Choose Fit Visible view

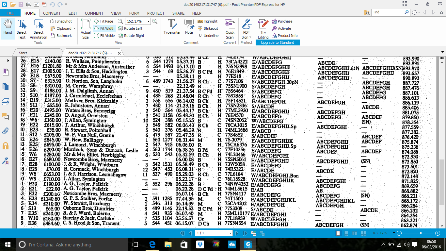tap(104, 36)
